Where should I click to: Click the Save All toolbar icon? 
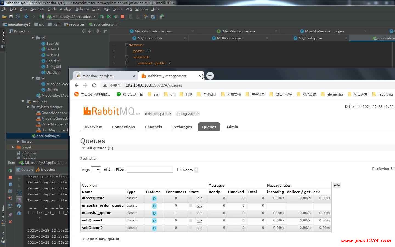11,17
